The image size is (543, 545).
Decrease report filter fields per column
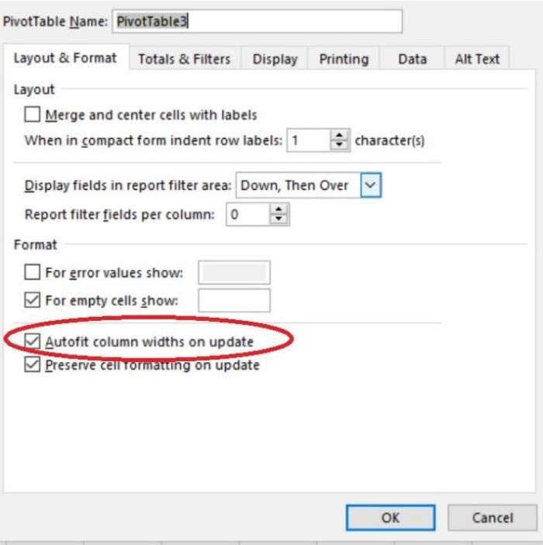pos(278,219)
